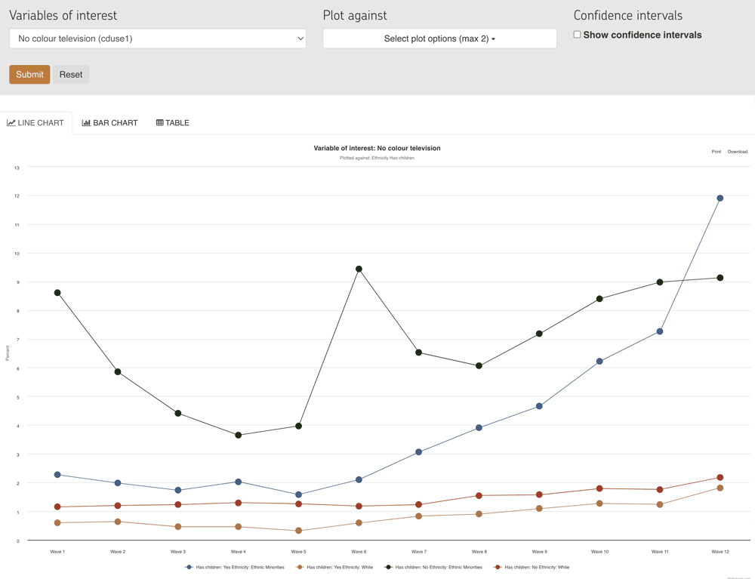Switch to the BAR CHART tab

109,122
